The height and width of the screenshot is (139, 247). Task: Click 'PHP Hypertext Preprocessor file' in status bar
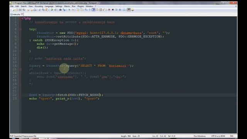point(23,136)
